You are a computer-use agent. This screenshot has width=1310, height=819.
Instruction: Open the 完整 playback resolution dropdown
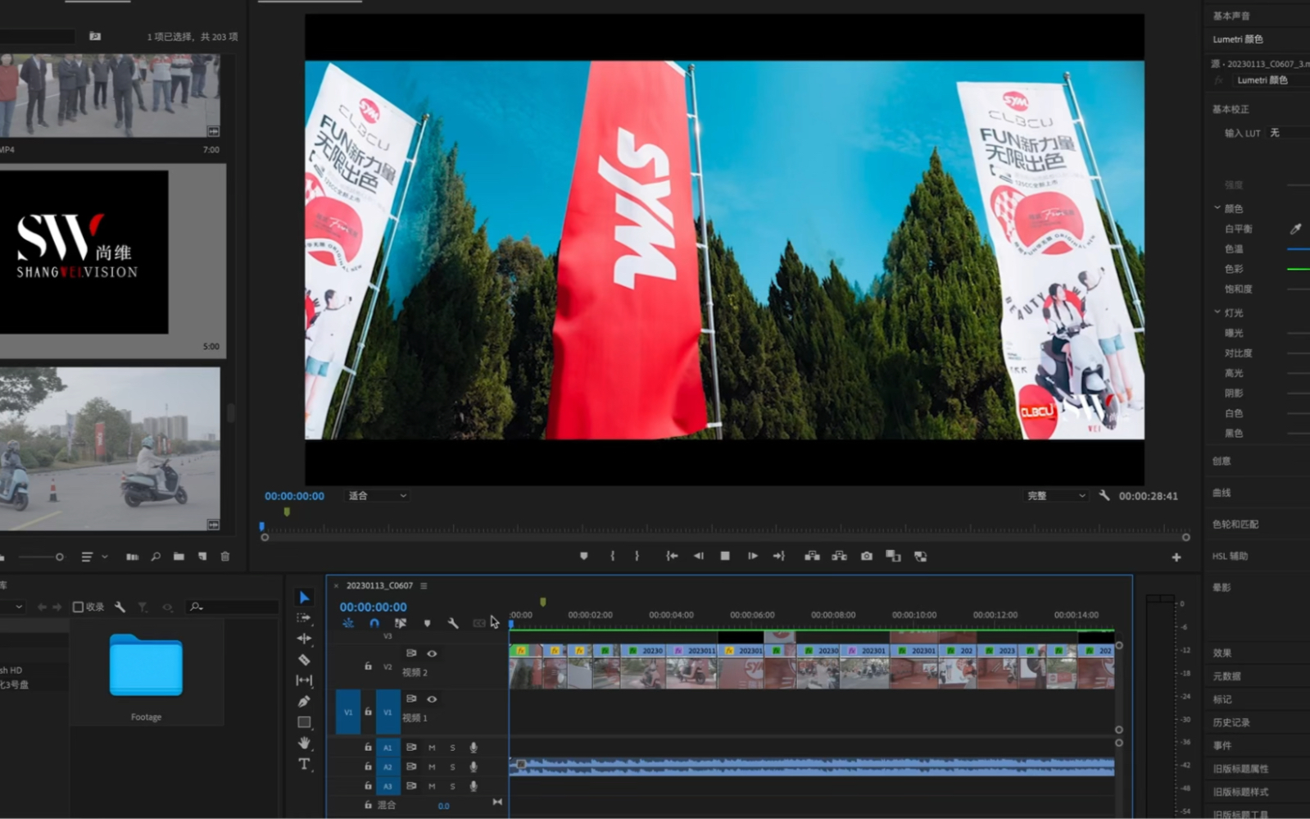1056,496
